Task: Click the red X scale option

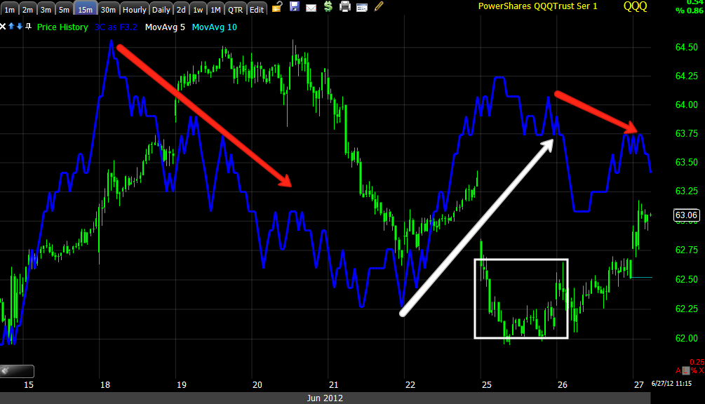Action: coord(701,371)
